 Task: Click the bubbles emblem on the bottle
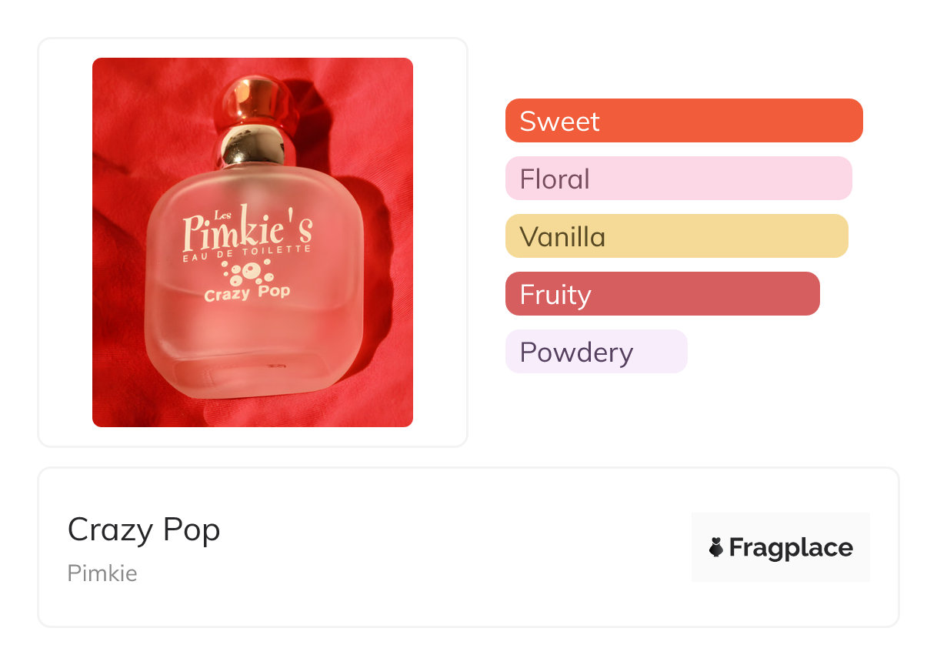click(x=246, y=272)
